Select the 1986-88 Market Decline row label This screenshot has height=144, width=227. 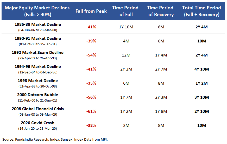pos(38,24)
